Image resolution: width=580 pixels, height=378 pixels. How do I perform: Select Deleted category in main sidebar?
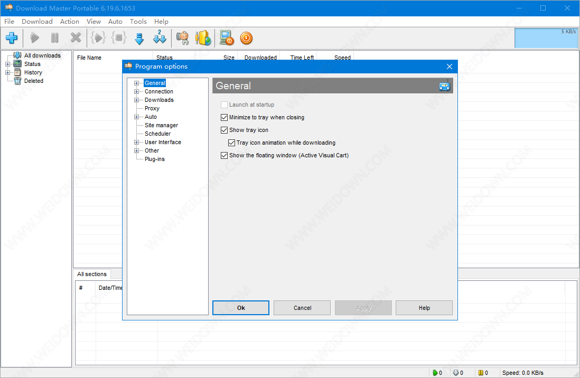[x=34, y=81]
